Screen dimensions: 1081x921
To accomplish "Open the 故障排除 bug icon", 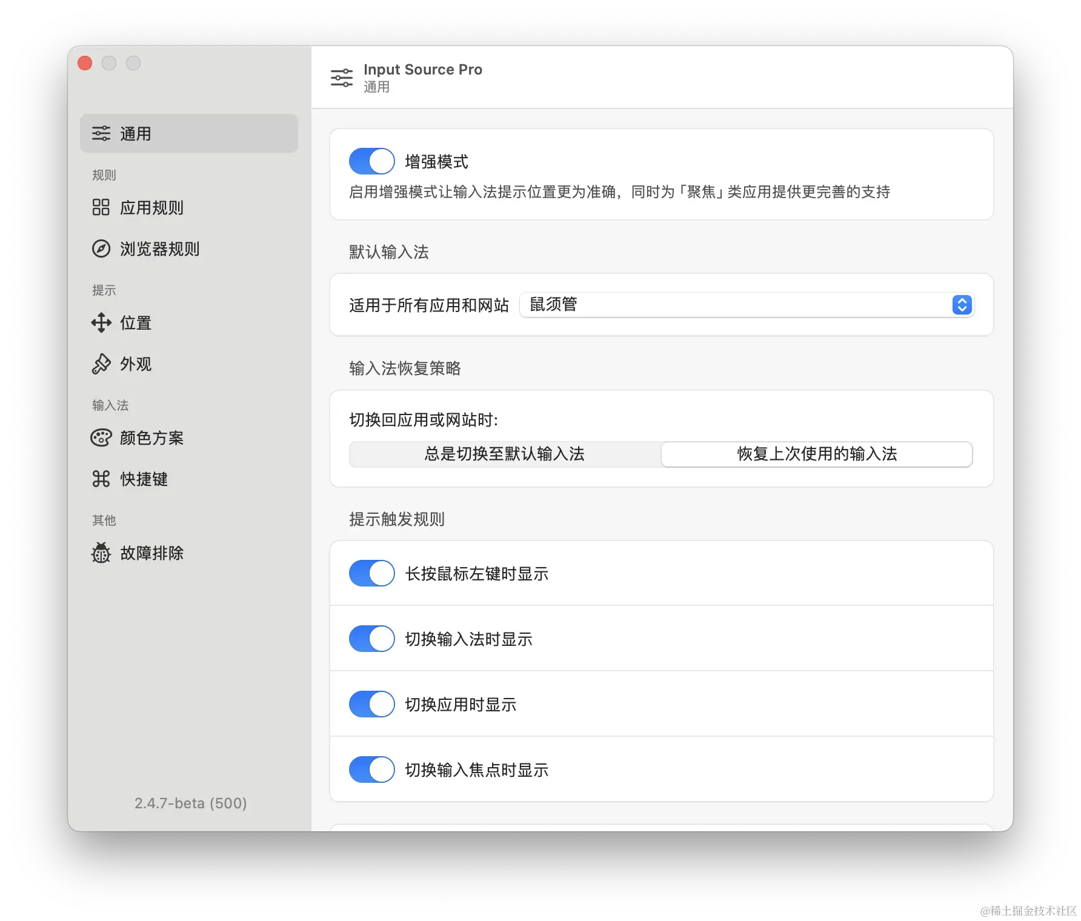I will pos(101,553).
